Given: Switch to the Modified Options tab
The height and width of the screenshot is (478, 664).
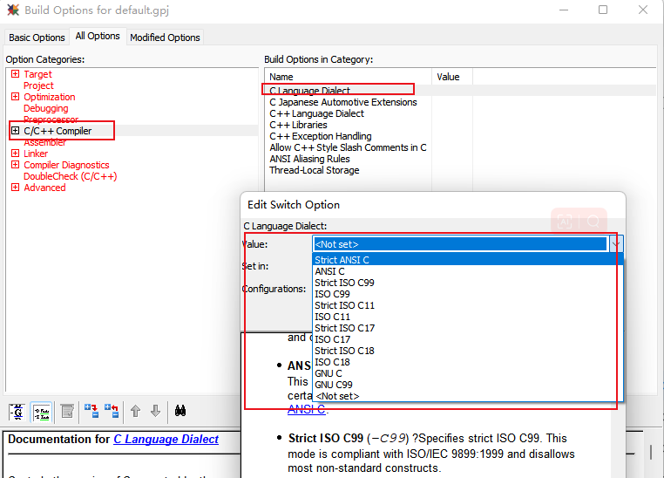Looking at the screenshot, I should tap(165, 38).
